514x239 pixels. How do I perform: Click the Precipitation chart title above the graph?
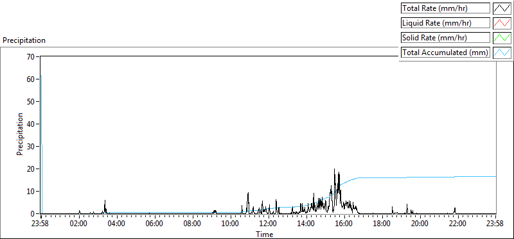[x=24, y=40]
